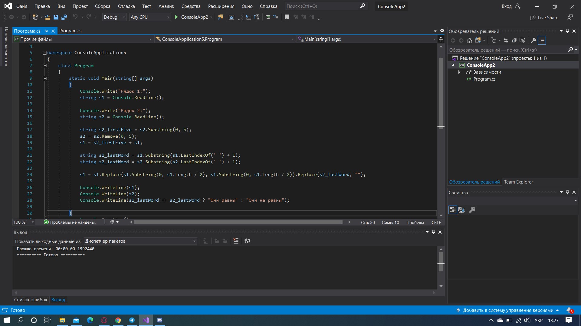
Task: Toggle word wrap in Output window
Action: [x=247, y=241]
